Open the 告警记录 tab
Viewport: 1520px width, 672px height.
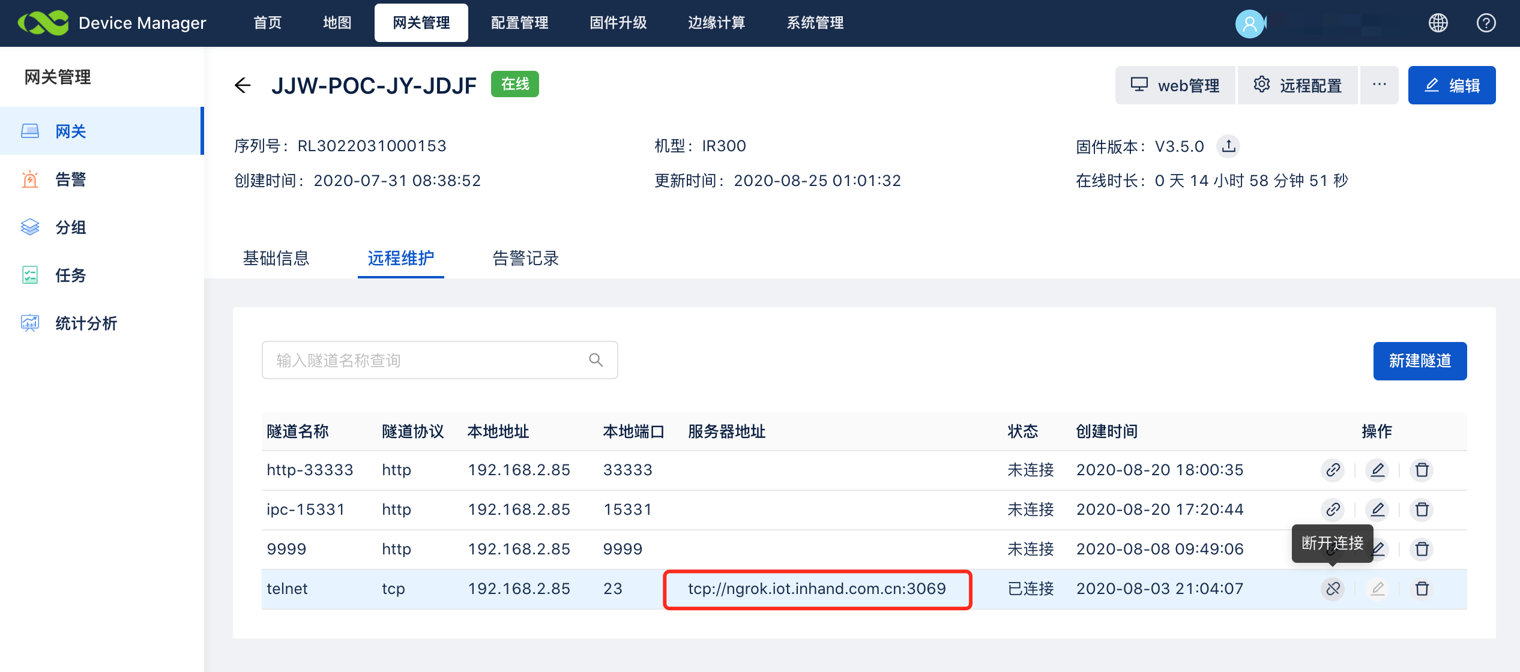click(525, 258)
